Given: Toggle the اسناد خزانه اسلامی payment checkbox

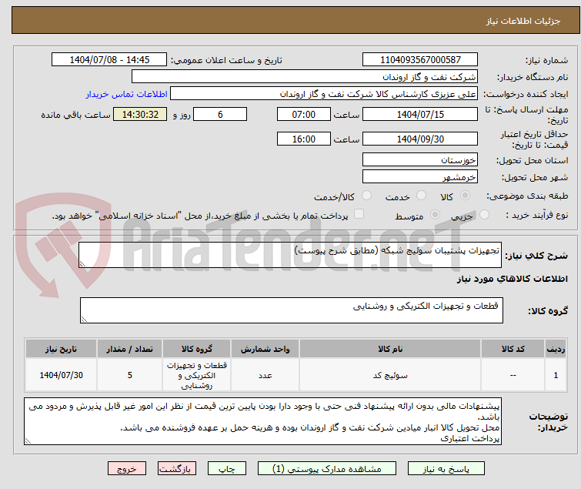Looking at the screenshot, I should (359, 214).
